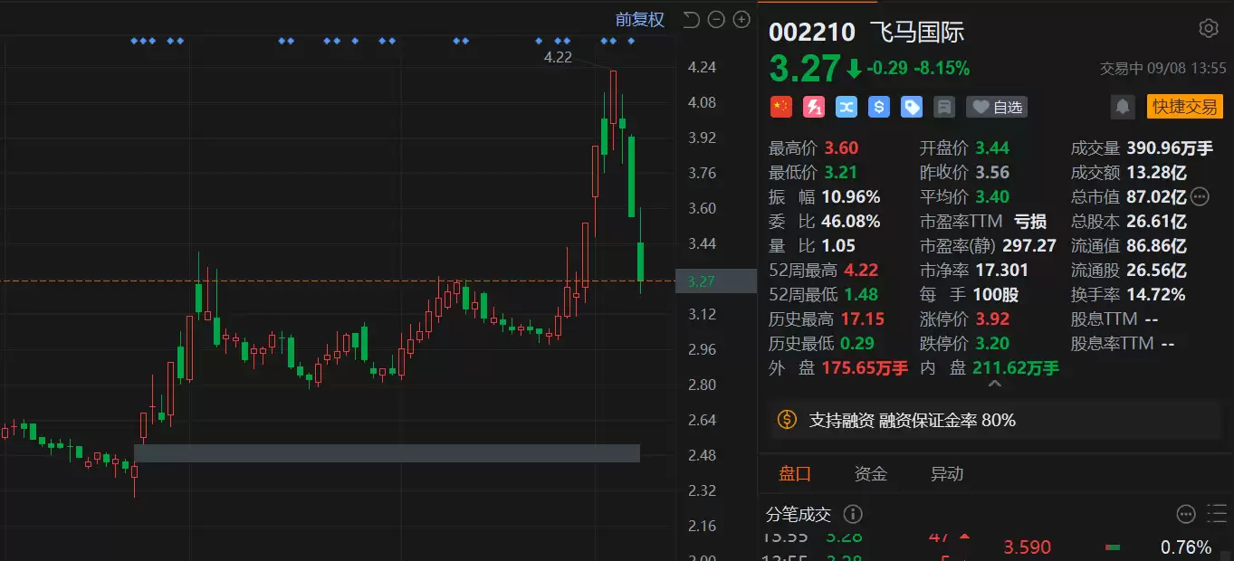The height and width of the screenshot is (561, 1234).
Task: Switch to the 异动 tab
Action: [947, 473]
